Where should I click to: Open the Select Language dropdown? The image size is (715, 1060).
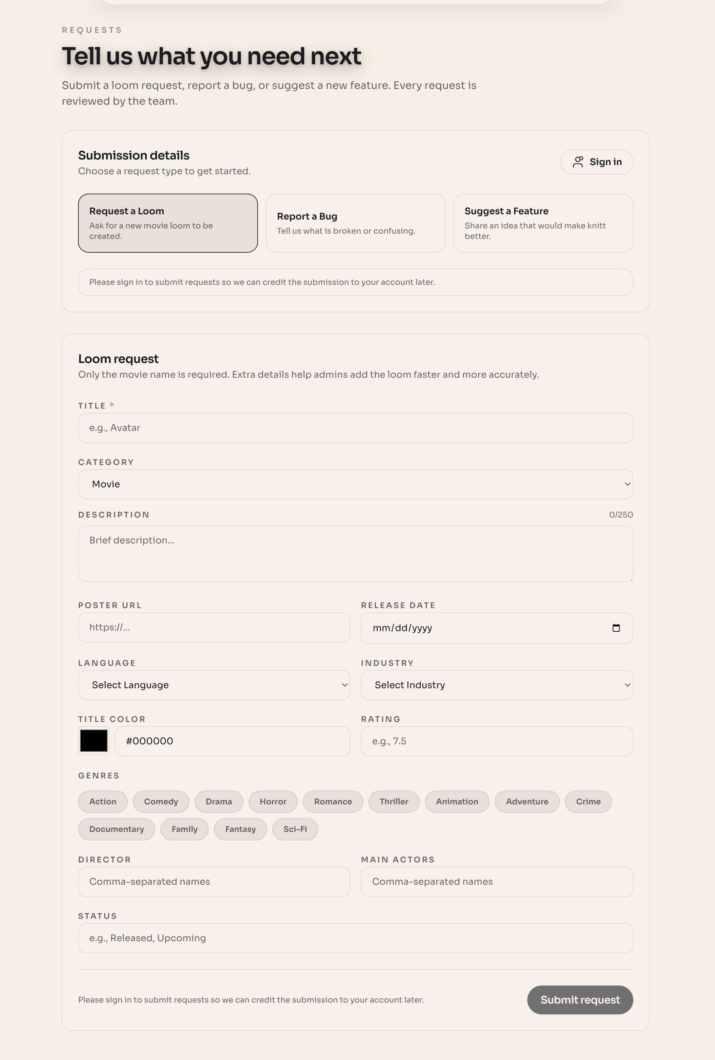[x=214, y=685]
